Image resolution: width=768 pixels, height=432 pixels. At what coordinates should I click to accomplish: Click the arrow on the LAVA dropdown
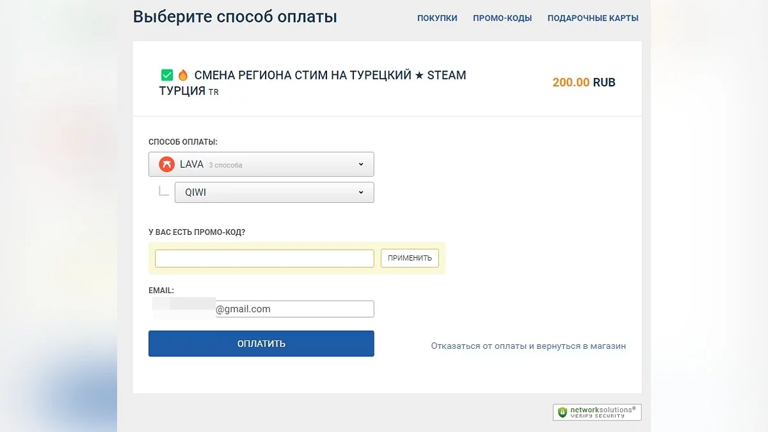pos(361,164)
